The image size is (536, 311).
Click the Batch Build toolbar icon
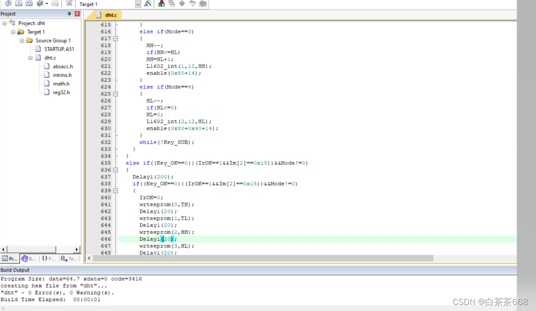pyautogui.click(x=39, y=3)
